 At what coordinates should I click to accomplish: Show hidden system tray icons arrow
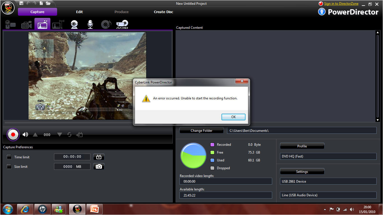pyautogui.click(x=325, y=209)
